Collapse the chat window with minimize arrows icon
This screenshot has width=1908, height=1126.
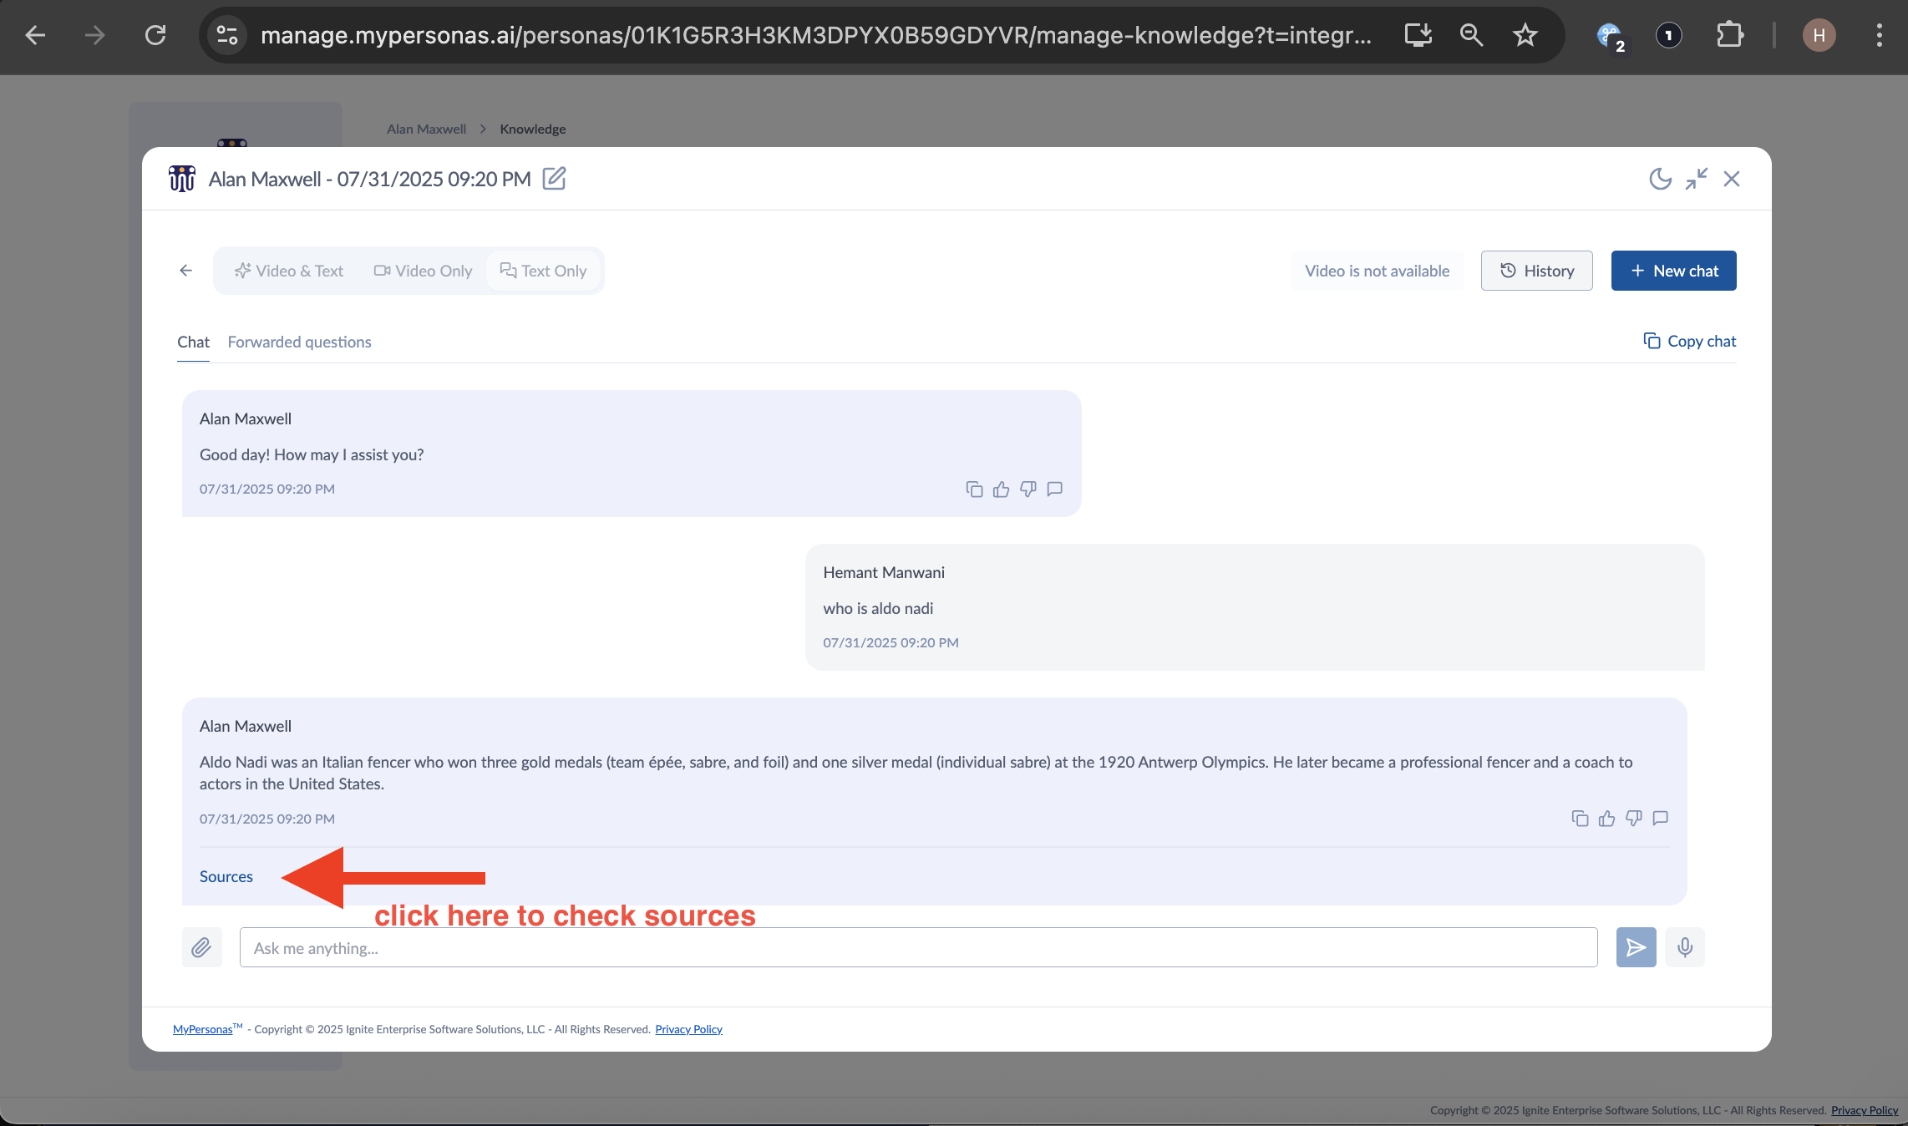pos(1696,179)
